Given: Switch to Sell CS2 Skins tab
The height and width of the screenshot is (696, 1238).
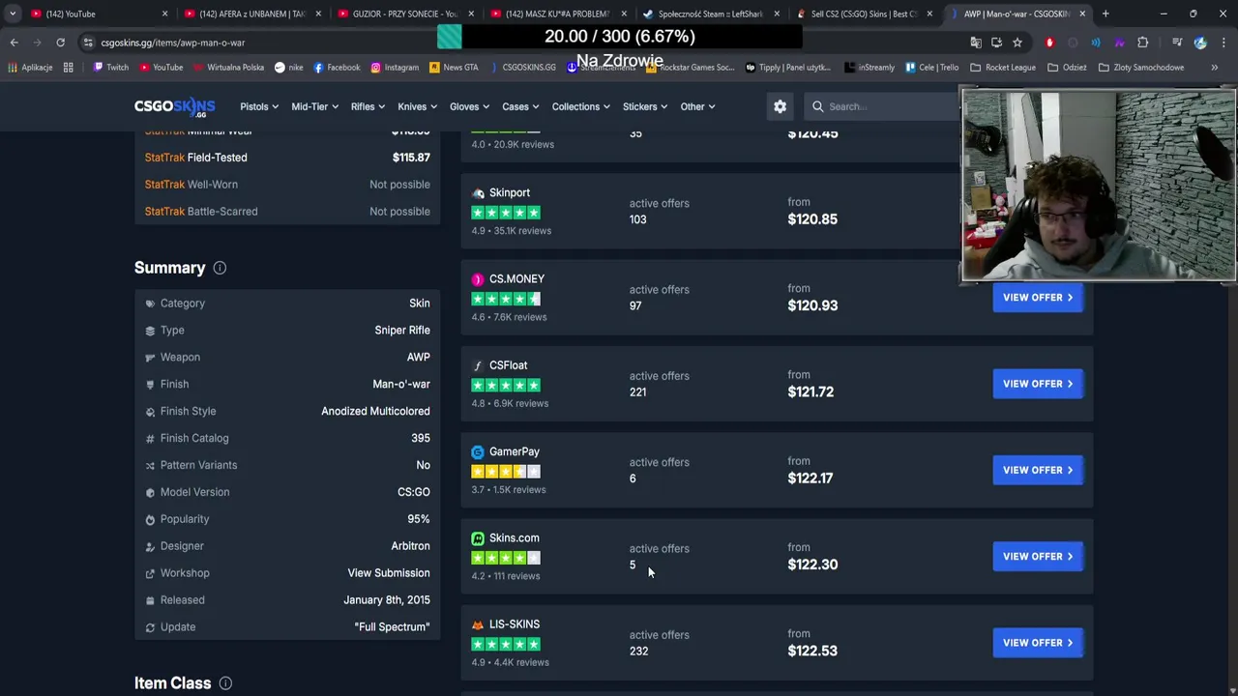Looking at the screenshot, I should (x=864, y=14).
